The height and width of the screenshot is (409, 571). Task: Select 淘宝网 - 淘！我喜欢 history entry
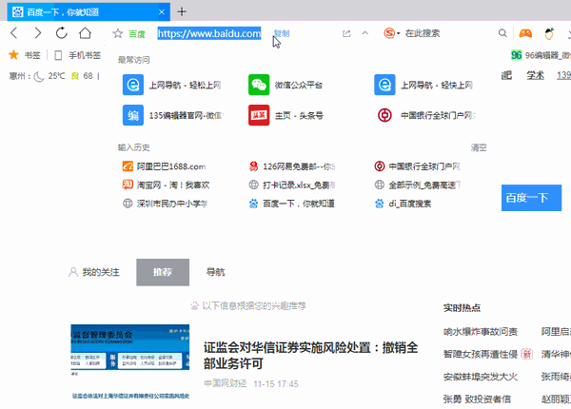tap(166, 185)
